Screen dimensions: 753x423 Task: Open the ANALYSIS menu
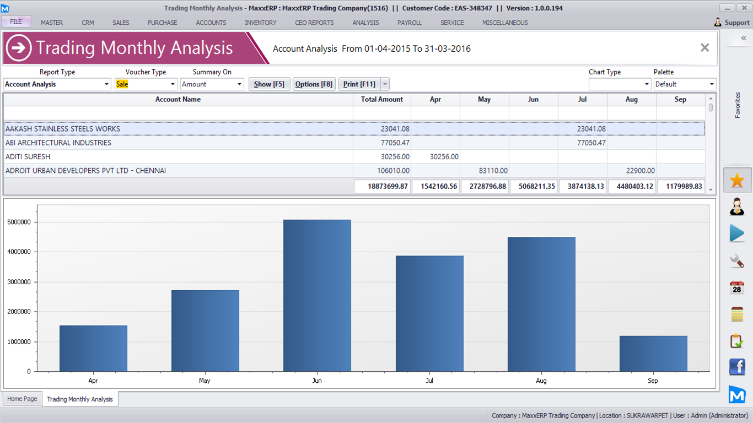pyautogui.click(x=365, y=23)
